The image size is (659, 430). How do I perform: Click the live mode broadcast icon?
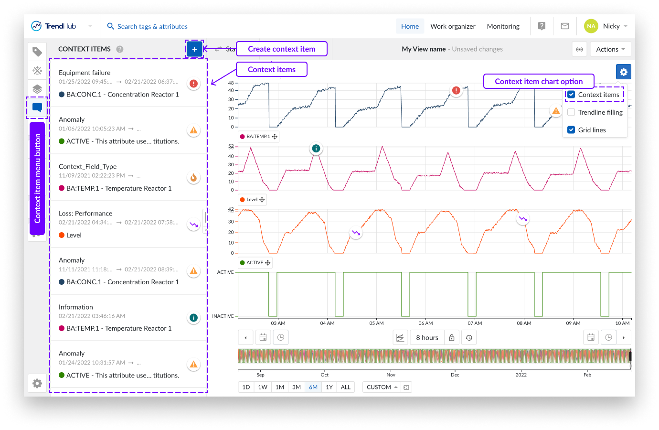579,49
